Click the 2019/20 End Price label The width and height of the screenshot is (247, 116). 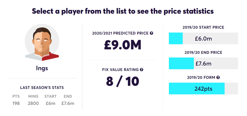coord(203,52)
